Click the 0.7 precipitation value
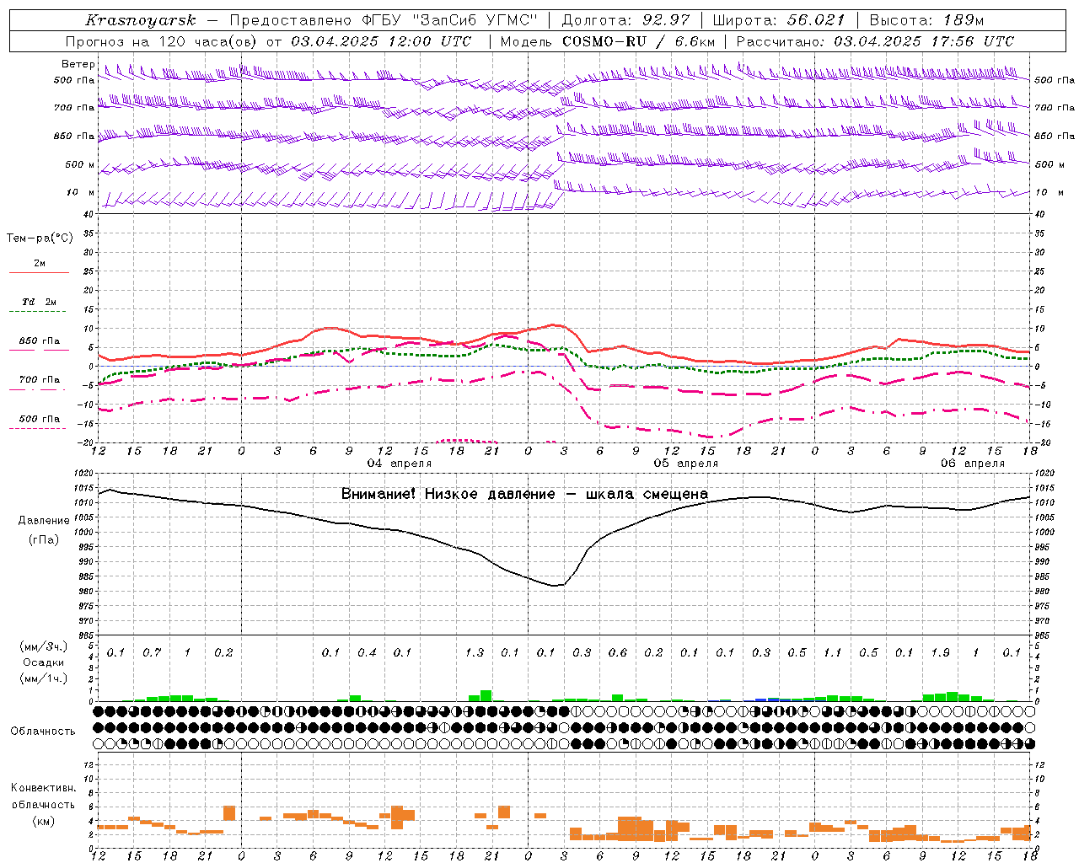 (152, 652)
